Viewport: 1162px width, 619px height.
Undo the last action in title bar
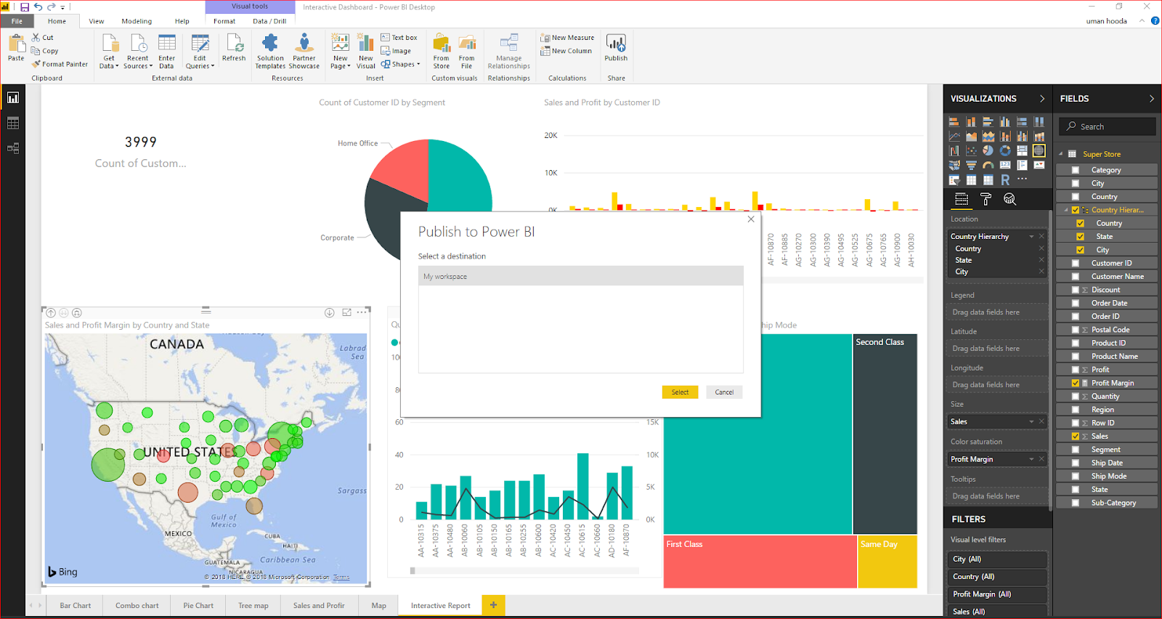tap(38, 7)
